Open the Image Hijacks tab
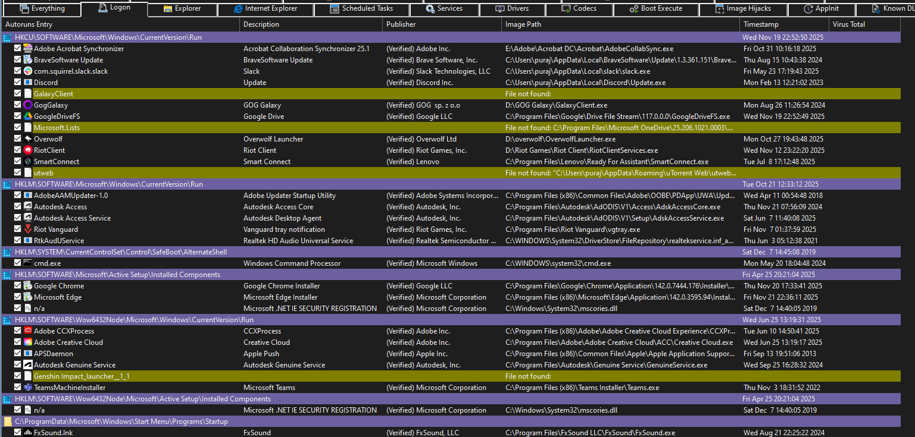Image resolution: width=915 pixels, height=437 pixels. click(x=743, y=9)
